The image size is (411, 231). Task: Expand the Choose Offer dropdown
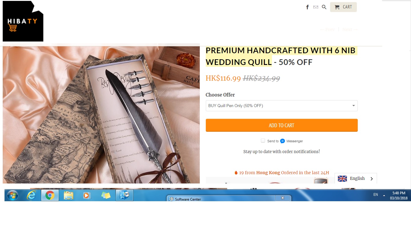tap(282, 106)
